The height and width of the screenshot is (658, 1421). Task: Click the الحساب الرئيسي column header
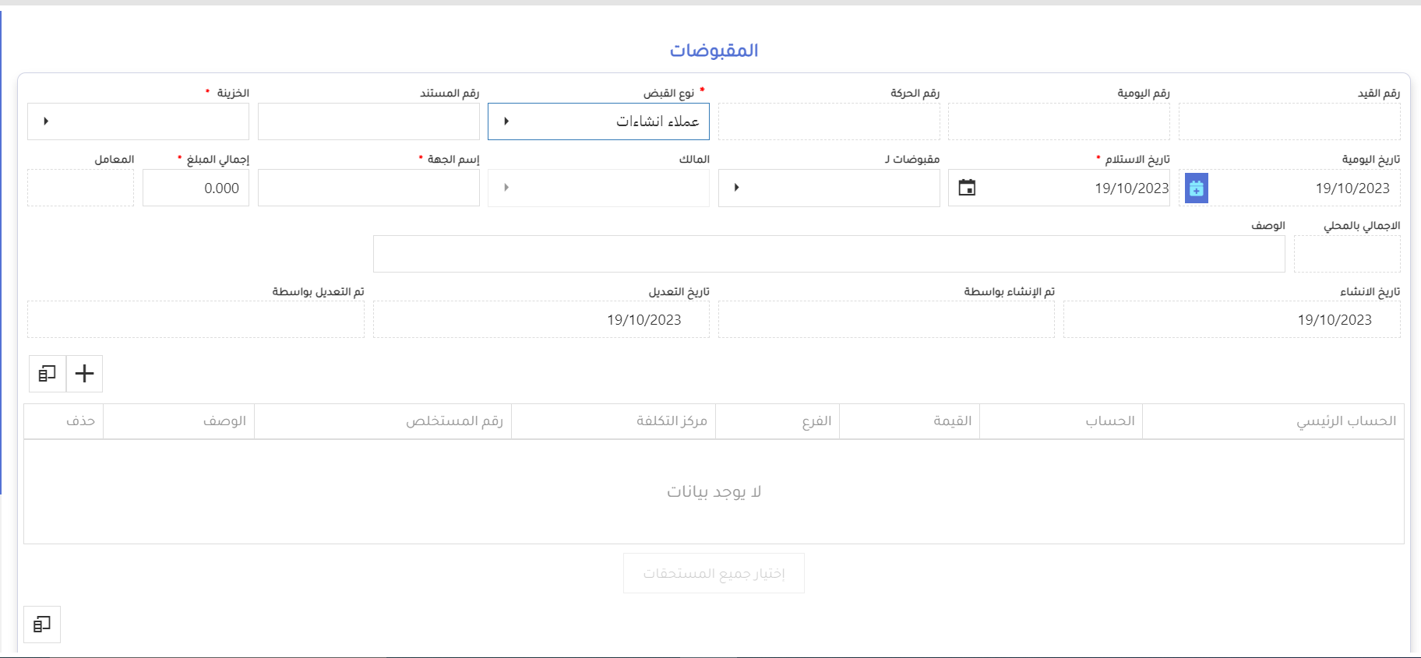click(x=1345, y=421)
